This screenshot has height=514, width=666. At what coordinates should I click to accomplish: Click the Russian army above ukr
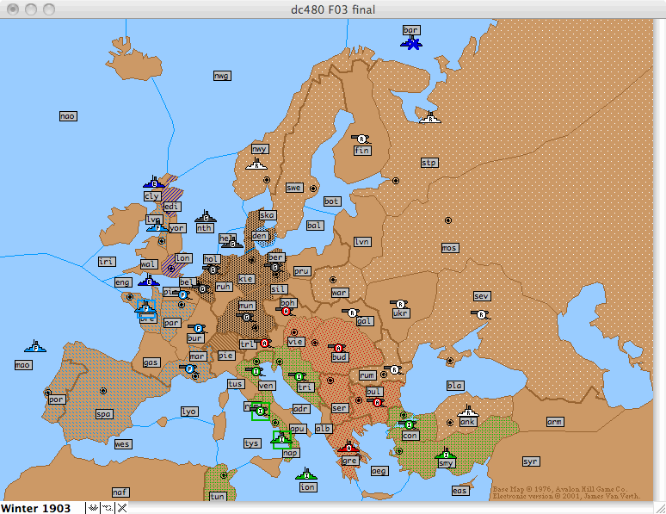coord(399,304)
